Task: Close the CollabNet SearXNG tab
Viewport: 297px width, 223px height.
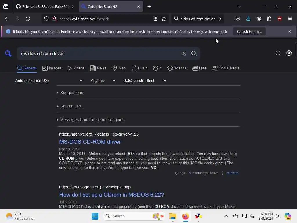Action: (138, 6)
